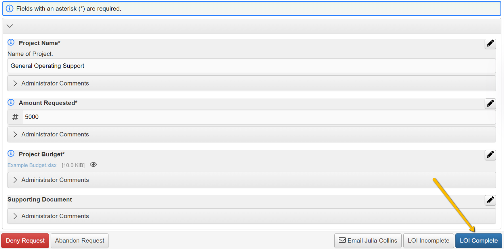Click the Abandon Request button
504x249 pixels.
pos(80,241)
